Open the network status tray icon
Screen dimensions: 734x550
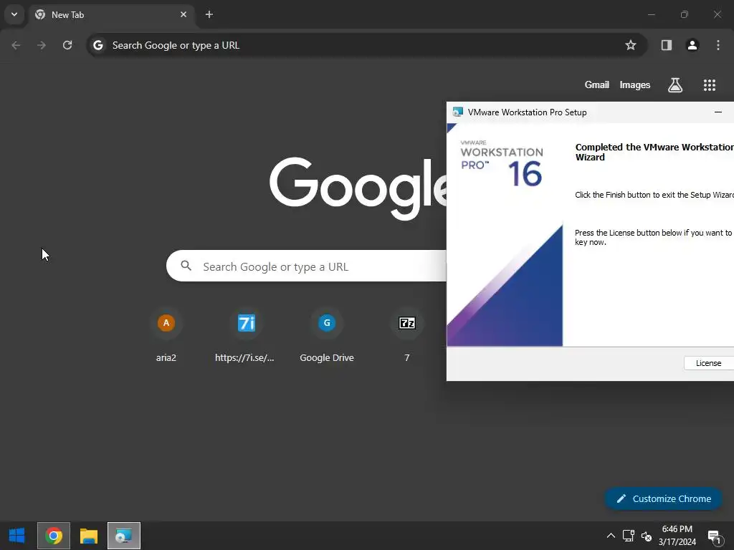click(x=628, y=536)
